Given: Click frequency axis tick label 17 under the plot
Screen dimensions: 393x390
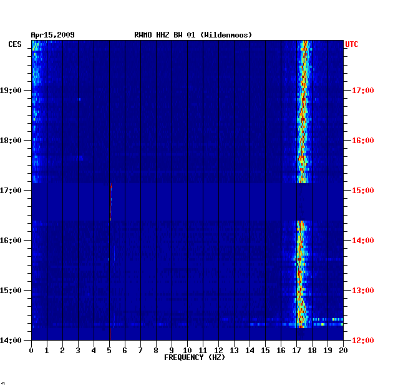Looking at the screenshot, I should tap(296, 351).
